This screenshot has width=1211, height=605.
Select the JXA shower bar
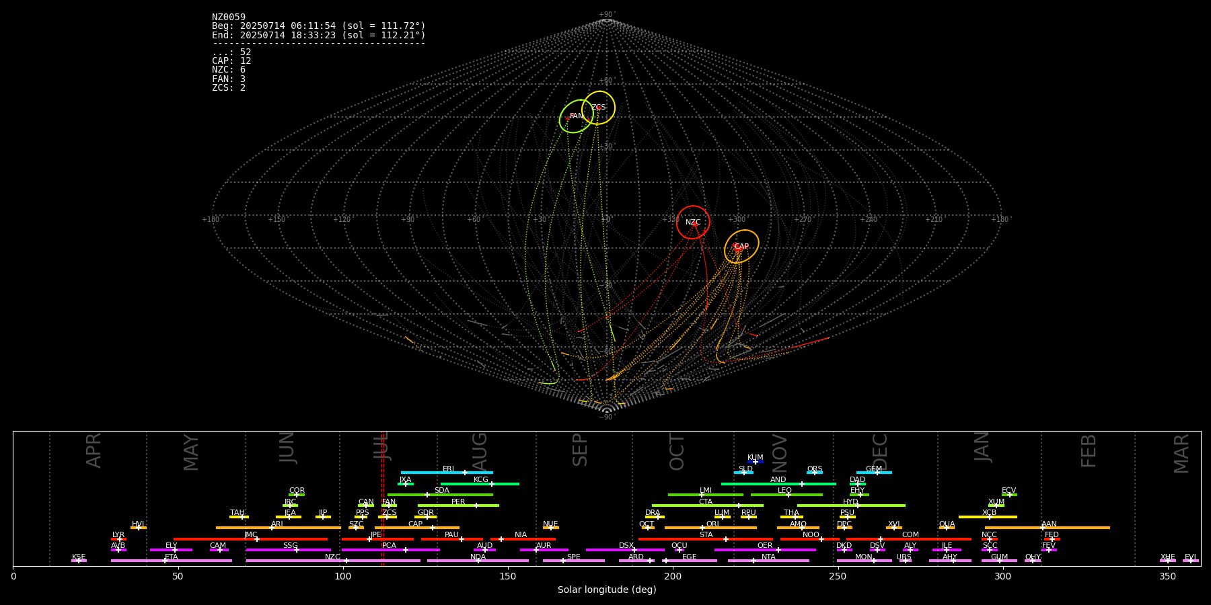[x=406, y=483]
